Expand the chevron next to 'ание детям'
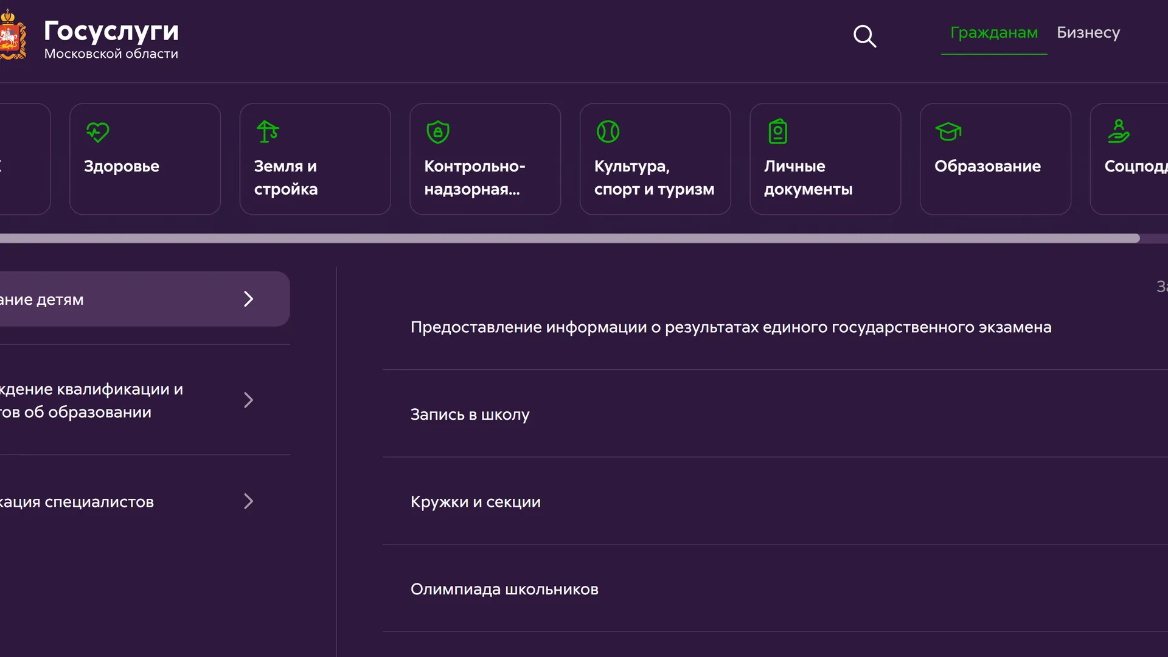1168x657 pixels. (x=248, y=299)
